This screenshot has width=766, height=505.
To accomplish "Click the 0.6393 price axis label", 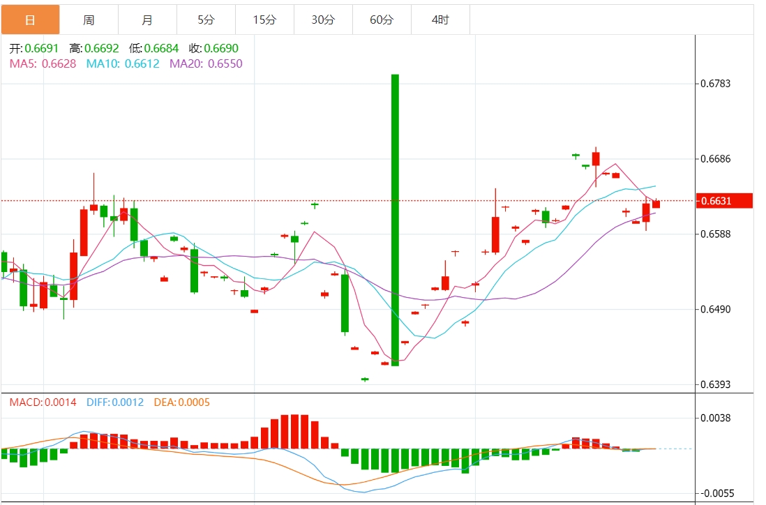I will [x=716, y=384].
